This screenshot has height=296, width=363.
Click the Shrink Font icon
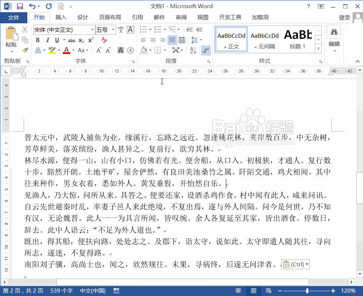point(108,50)
